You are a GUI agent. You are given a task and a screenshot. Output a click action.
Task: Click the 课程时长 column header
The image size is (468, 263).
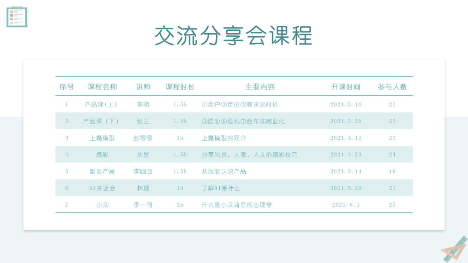click(180, 87)
